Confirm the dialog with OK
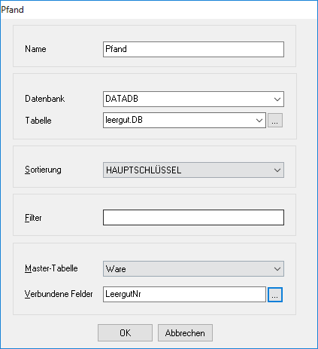Screen dimensions: 318x349 (x=125, y=332)
